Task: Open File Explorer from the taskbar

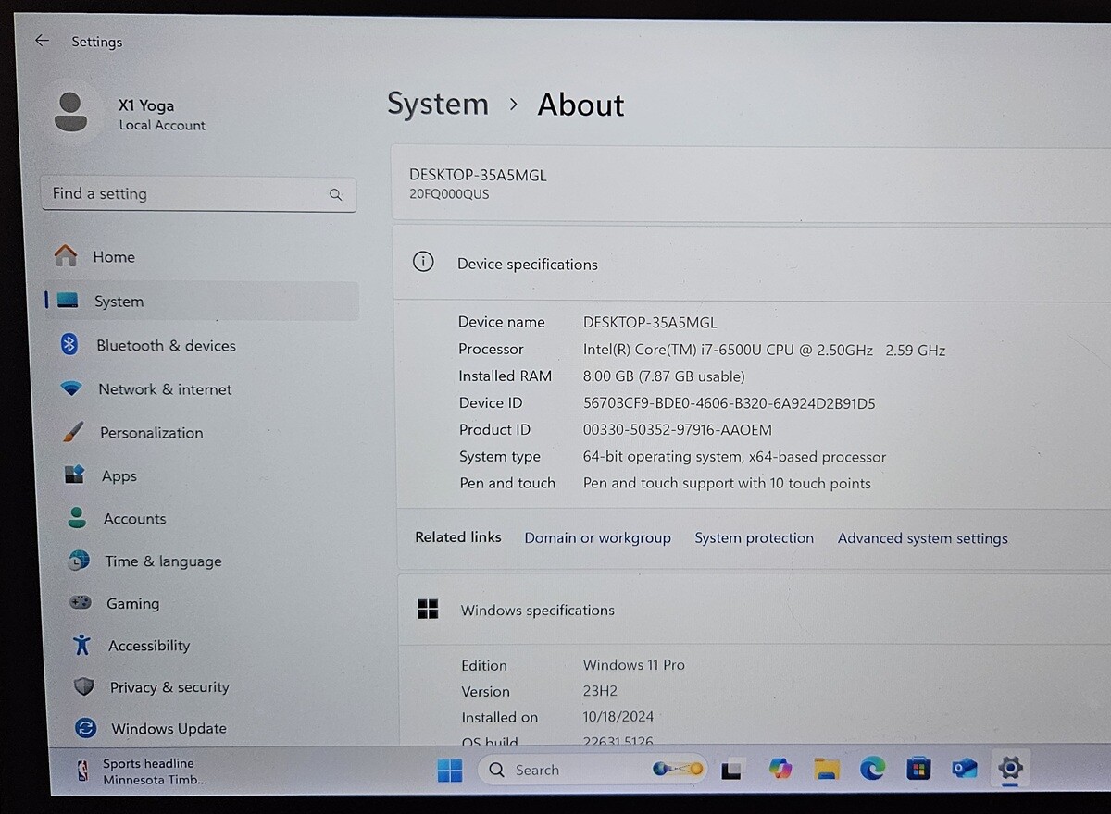Action: [826, 768]
